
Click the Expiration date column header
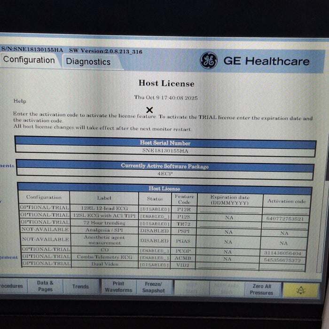(230, 200)
